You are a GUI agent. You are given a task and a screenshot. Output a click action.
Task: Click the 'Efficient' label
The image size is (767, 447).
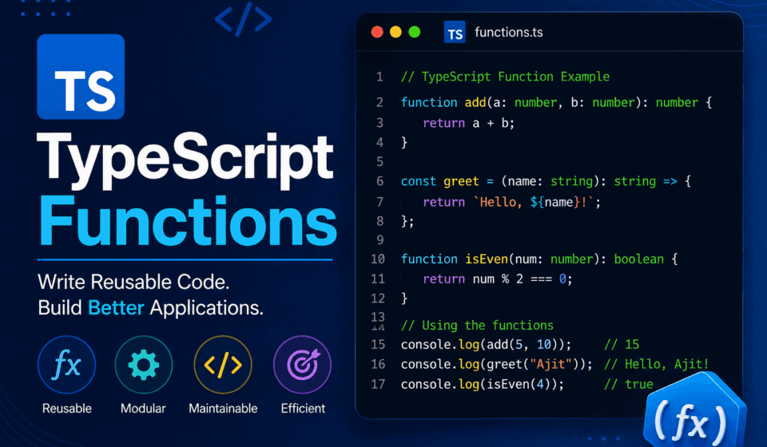[303, 409]
